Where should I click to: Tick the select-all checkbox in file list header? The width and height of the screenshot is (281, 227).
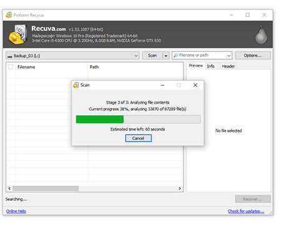click(11, 67)
